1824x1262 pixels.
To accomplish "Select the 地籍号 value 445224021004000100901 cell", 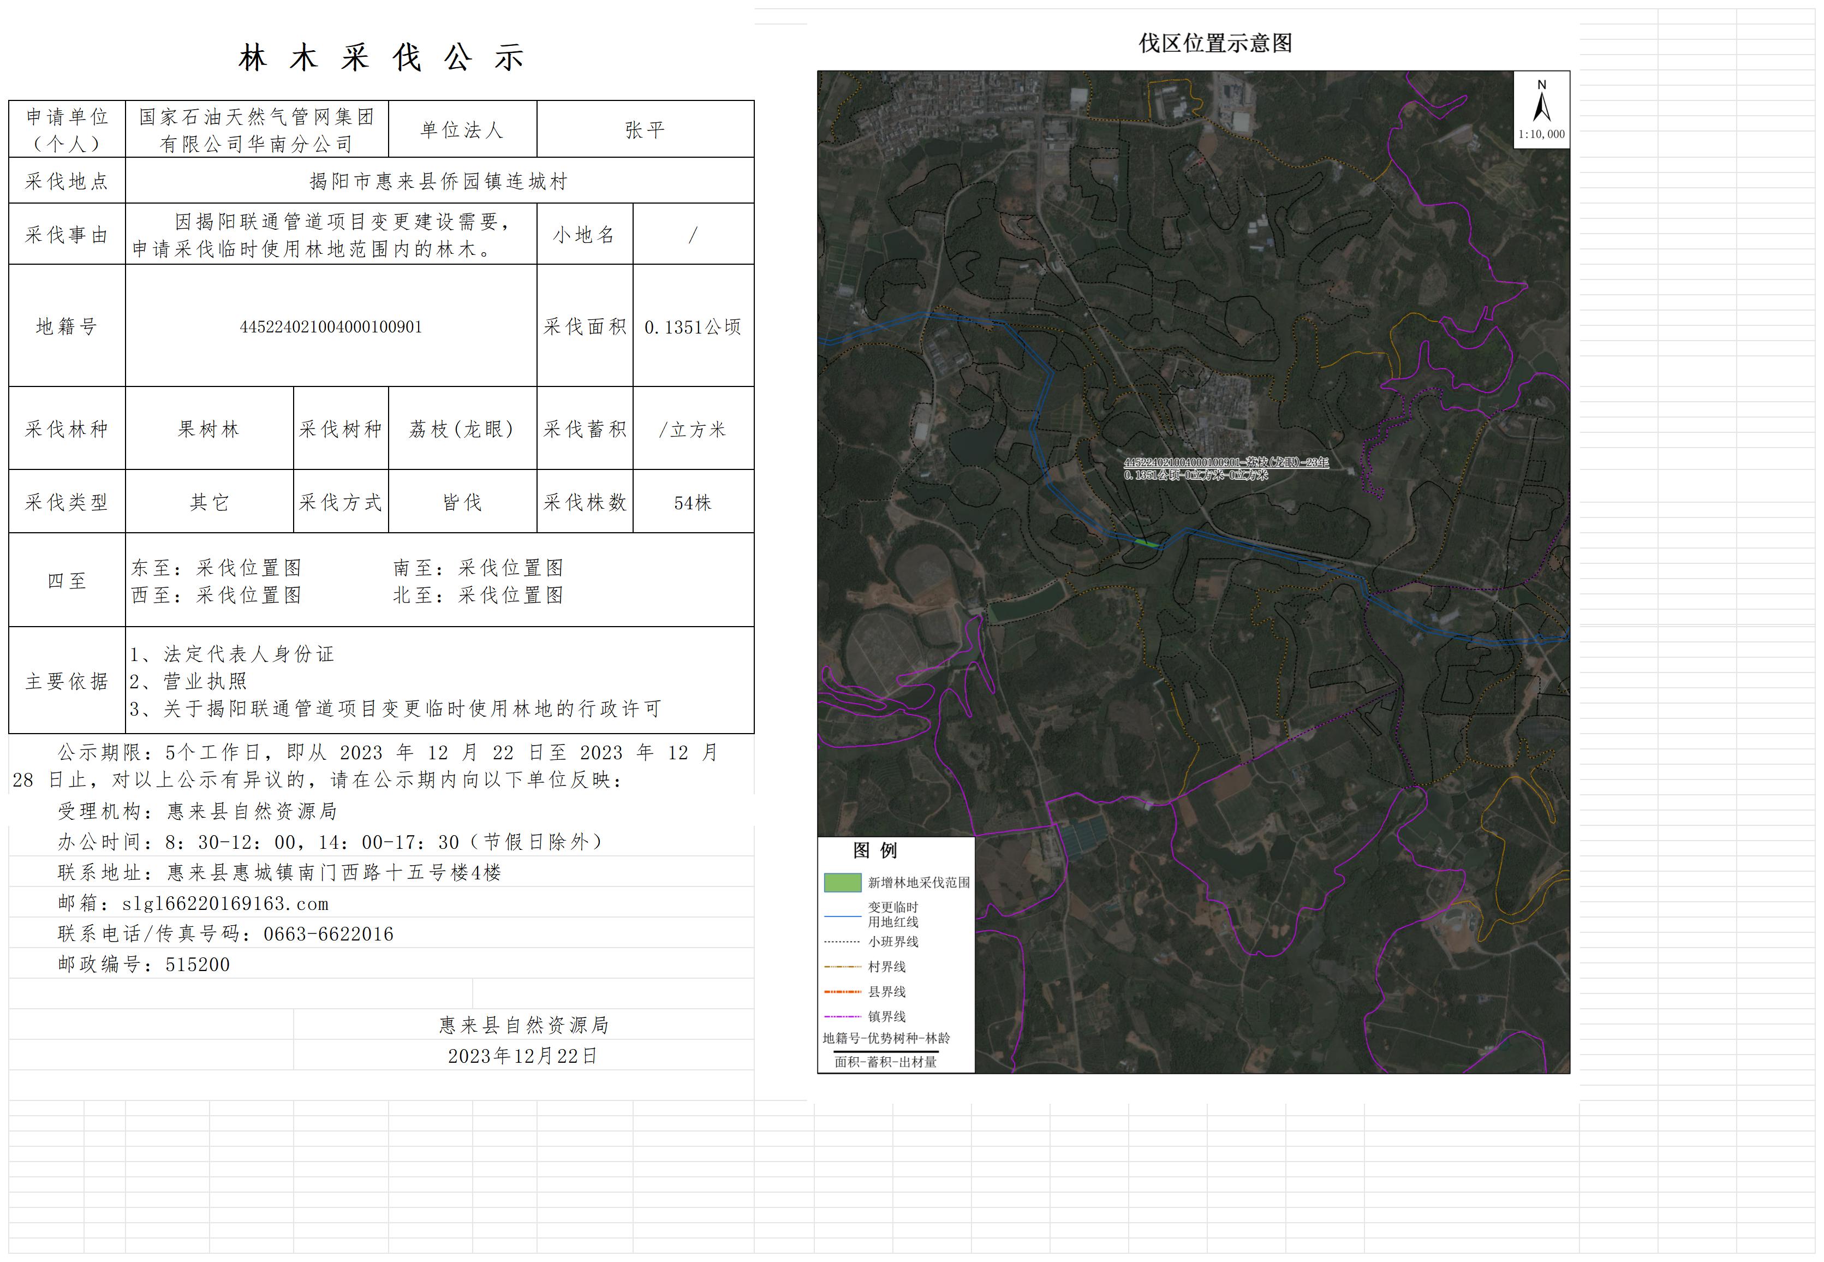I will coord(331,326).
